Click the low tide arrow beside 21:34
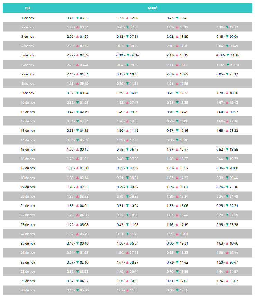The height and width of the screenshot is (297, 255). tap(227, 55)
